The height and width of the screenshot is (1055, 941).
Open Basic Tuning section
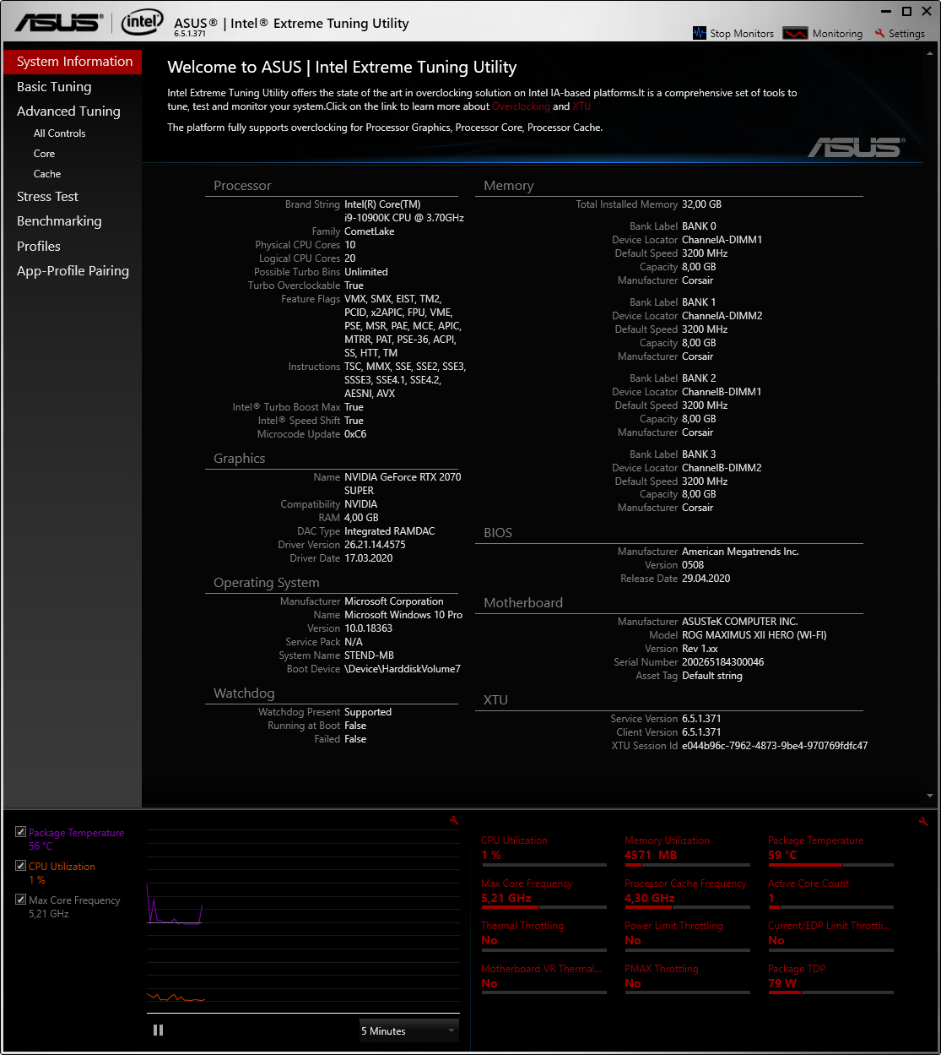(x=54, y=86)
